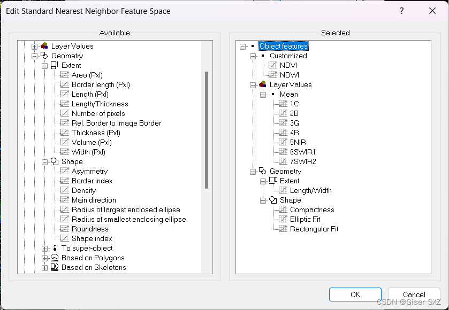This screenshot has height=310, width=449.
Task: Select the 1C mean layer
Action: click(294, 104)
